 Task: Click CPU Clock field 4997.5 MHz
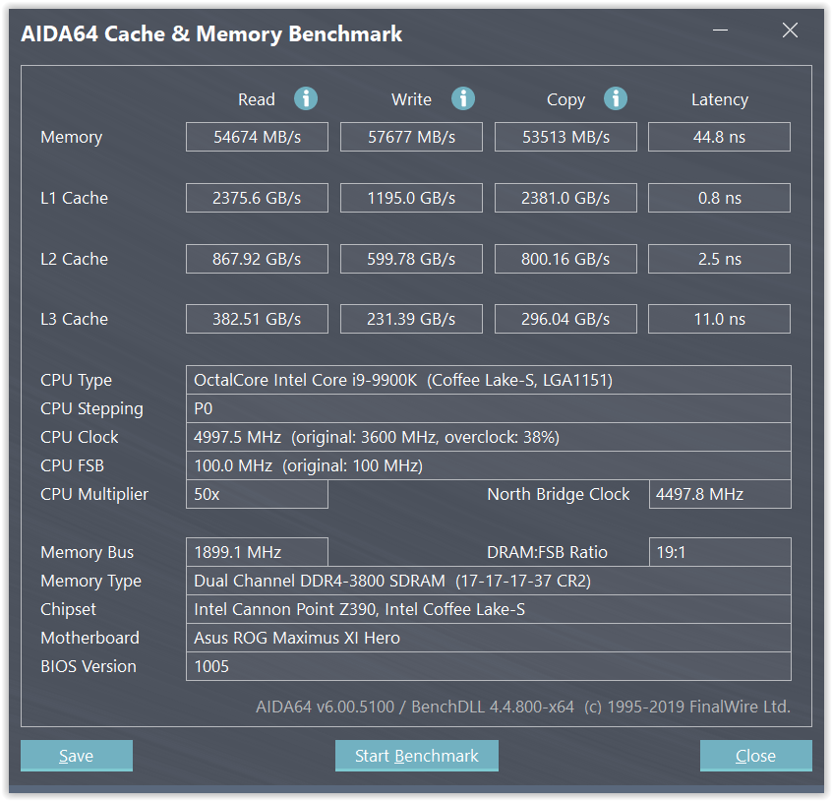(489, 437)
